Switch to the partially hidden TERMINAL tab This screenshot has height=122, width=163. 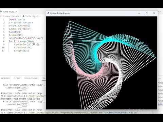44,78
